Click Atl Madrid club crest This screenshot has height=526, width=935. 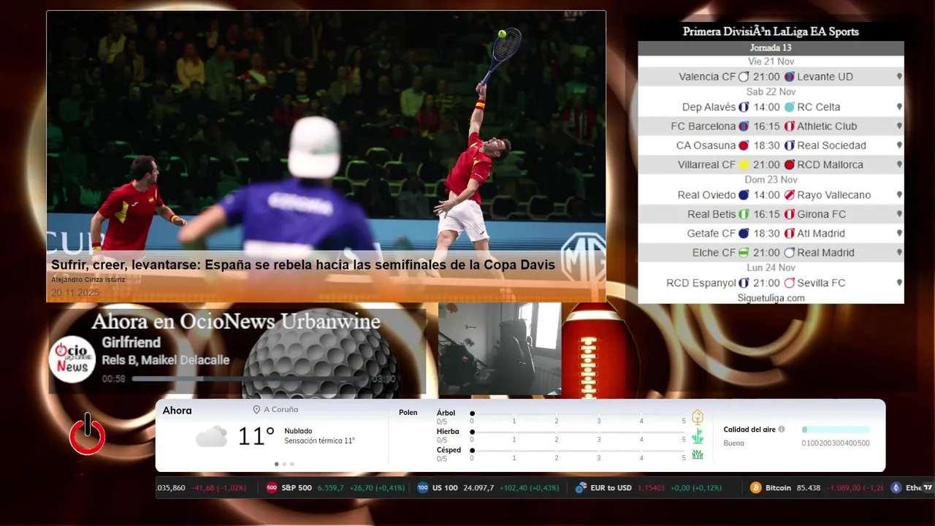[789, 234]
